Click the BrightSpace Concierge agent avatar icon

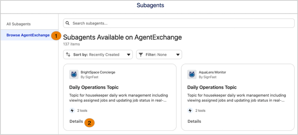point(74,74)
